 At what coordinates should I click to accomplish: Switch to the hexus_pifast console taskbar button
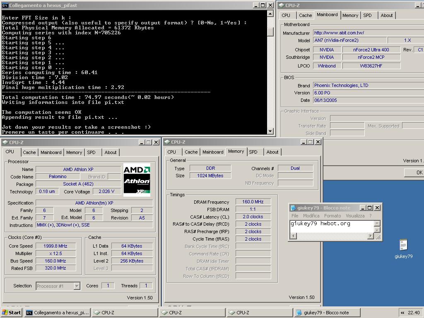pos(57,313)
